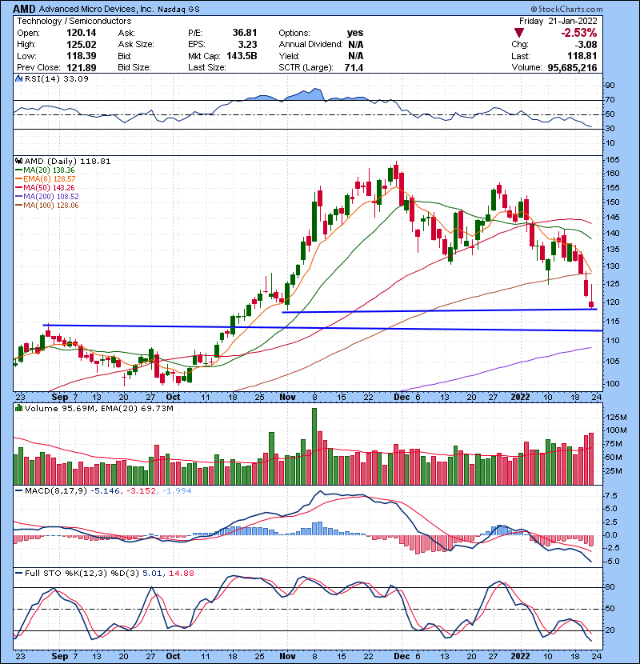
Task: Click the Prev Close 121.89 value
Action: (x=82, y=67)
